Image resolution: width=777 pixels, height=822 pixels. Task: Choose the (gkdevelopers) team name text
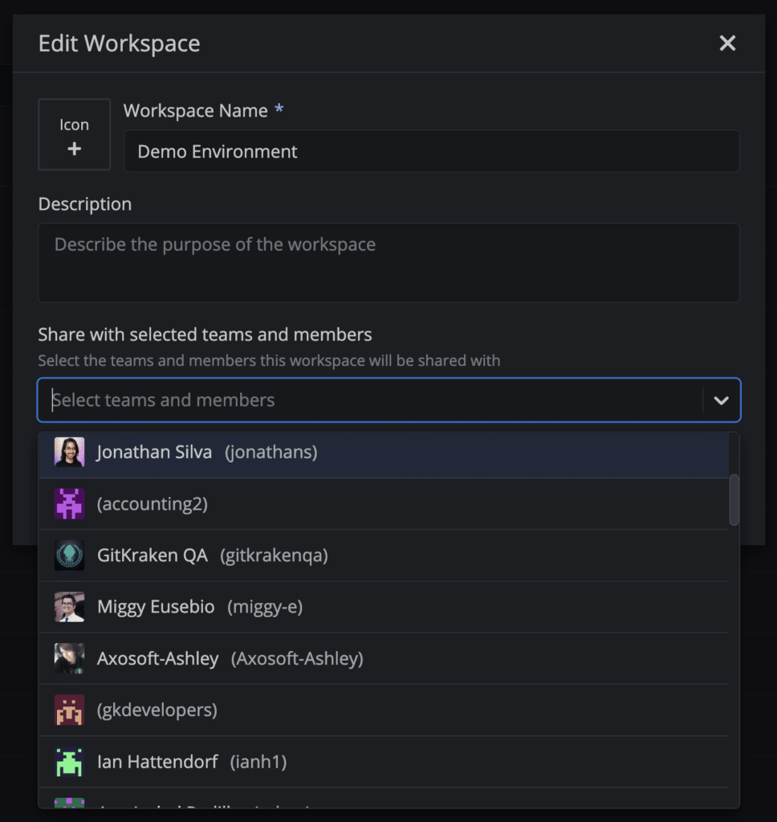tap(157, 710)
